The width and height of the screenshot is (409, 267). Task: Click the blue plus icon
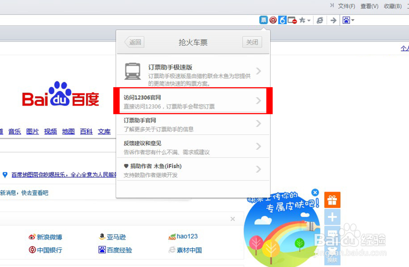332,217
